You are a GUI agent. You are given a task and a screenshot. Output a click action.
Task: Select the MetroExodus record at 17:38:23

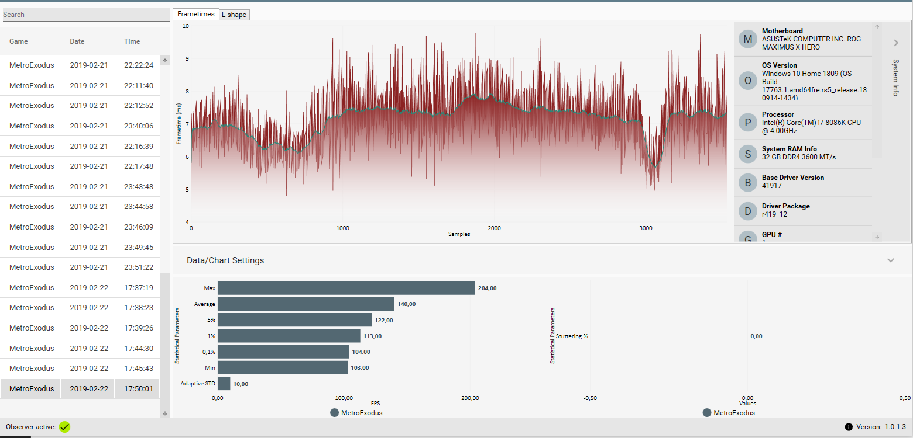pyautogui.click(x=80, y=308)
